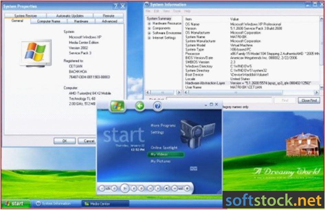Click the channel up (ch +) button
Image resolution: width=325 pixels, height=210 pixels.
(114, 188)
